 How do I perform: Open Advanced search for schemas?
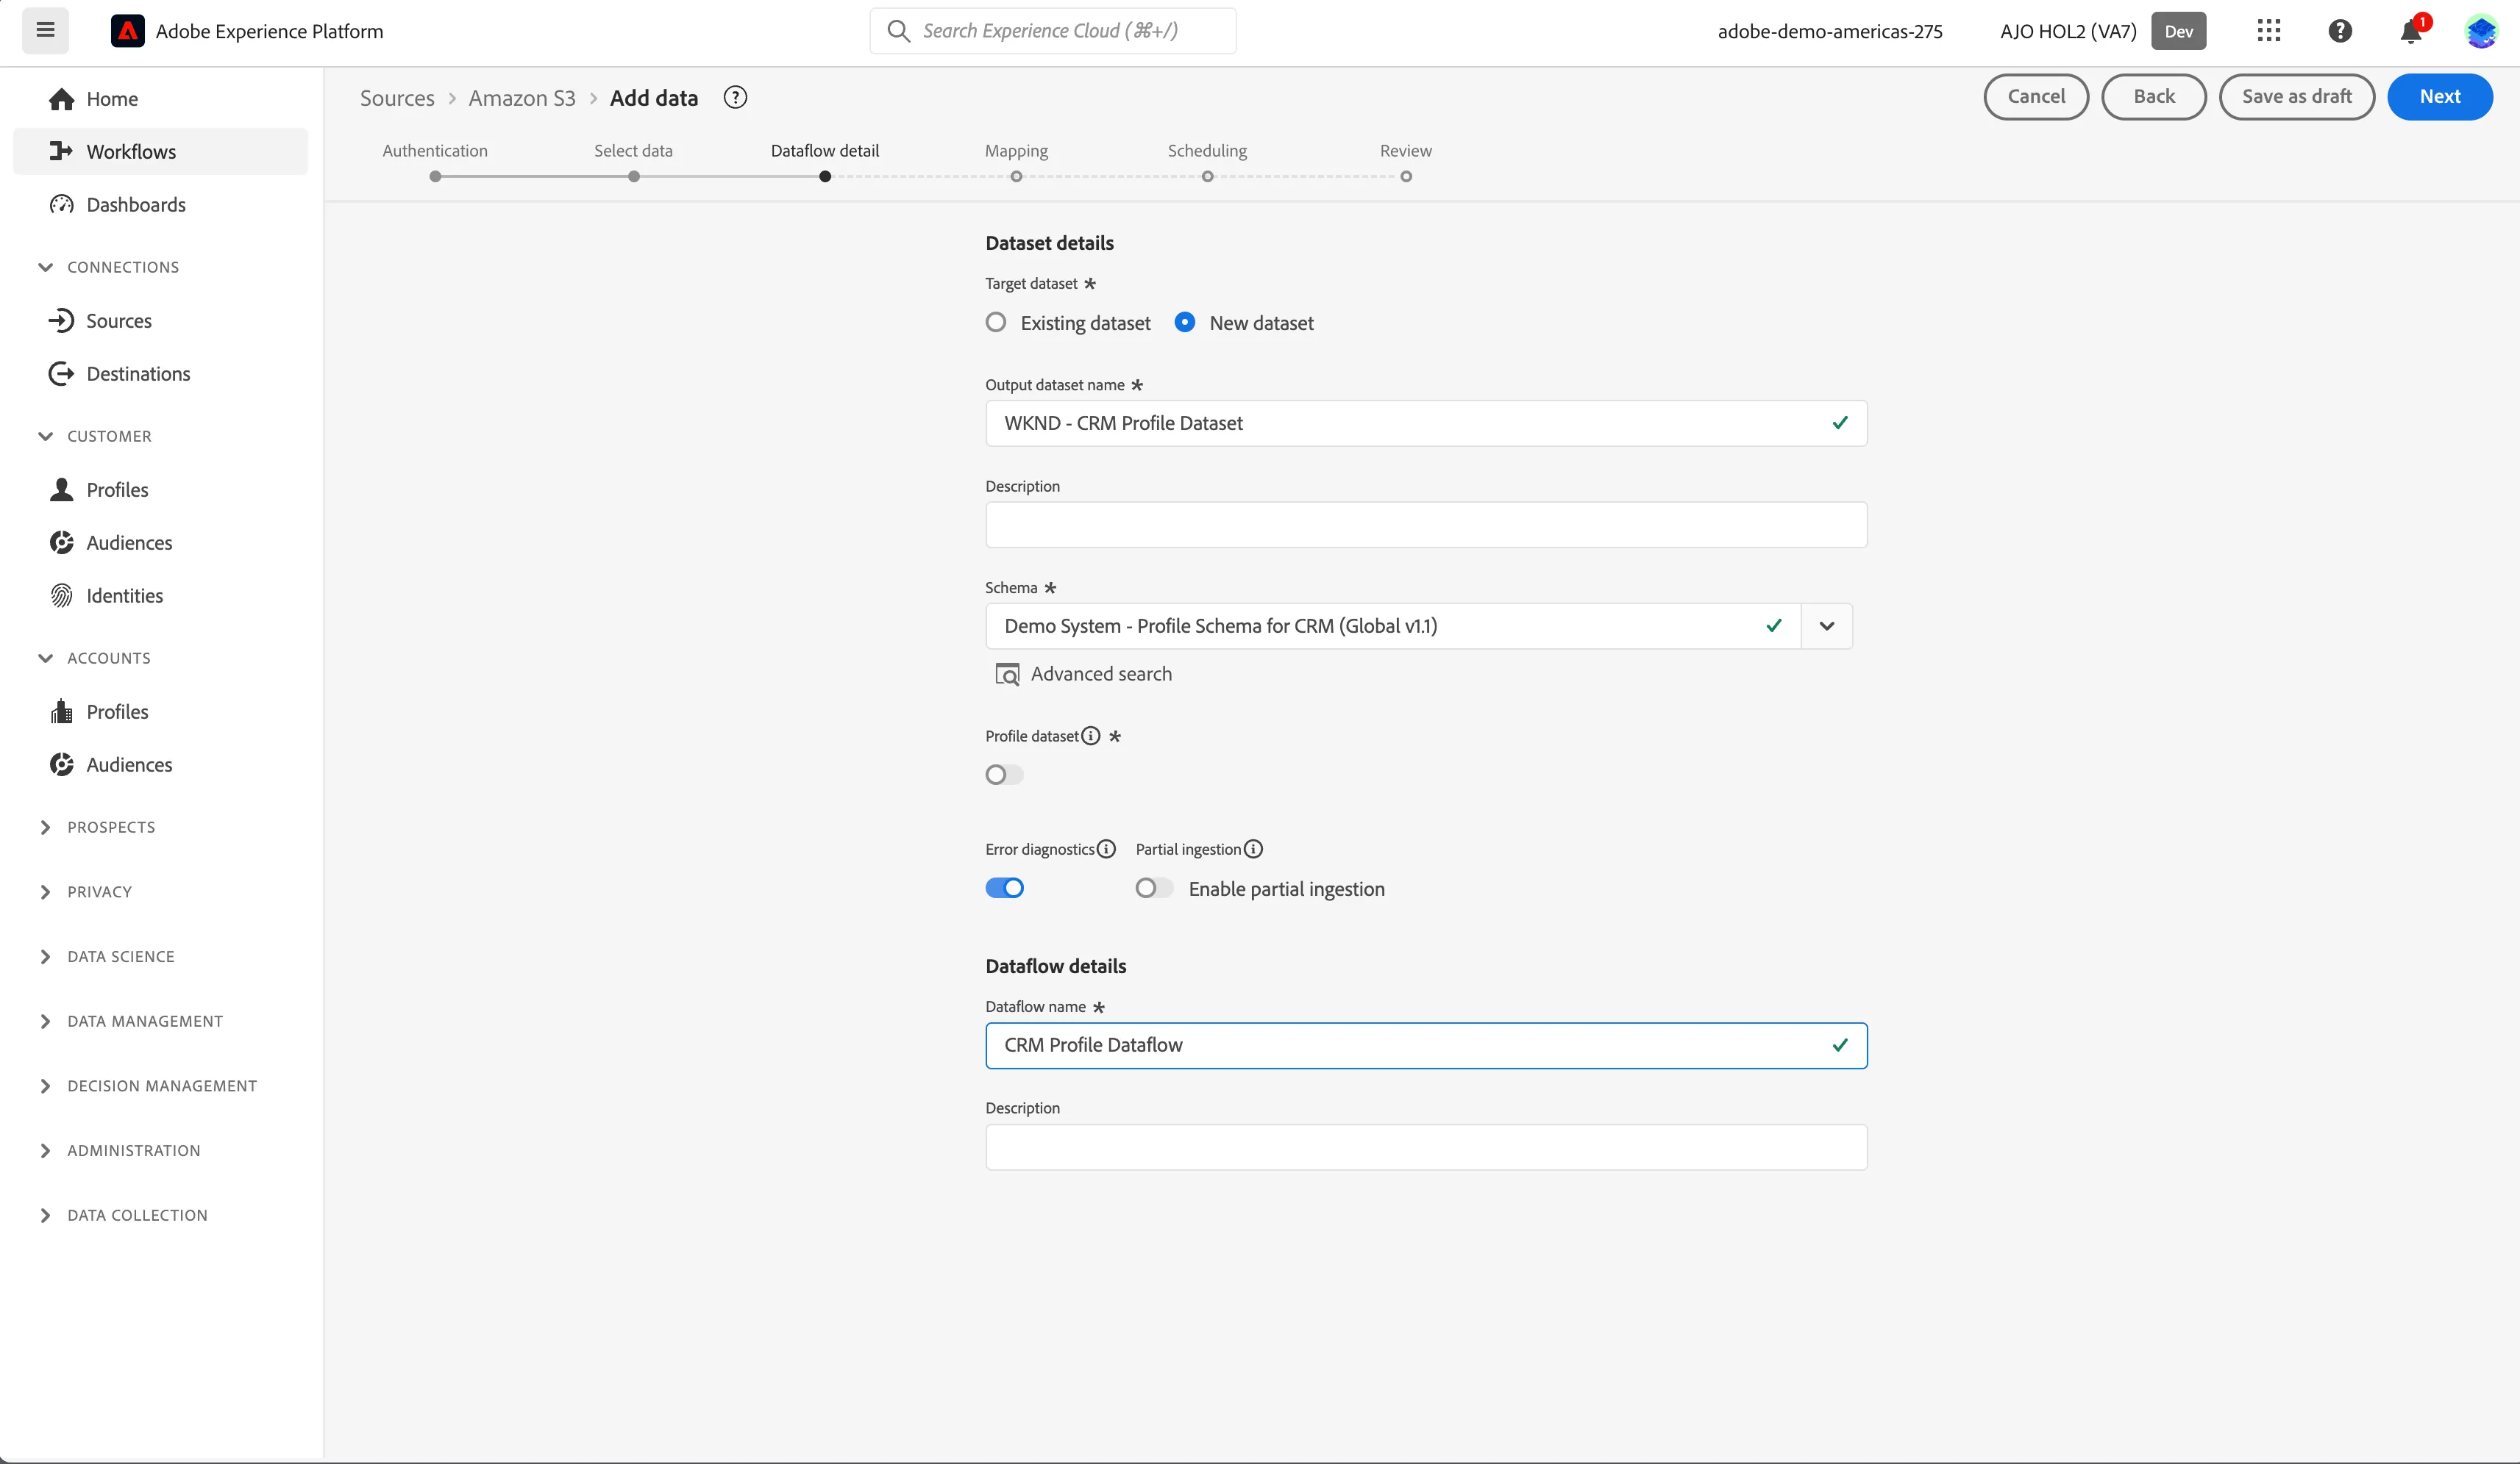tap(1083, 675)
